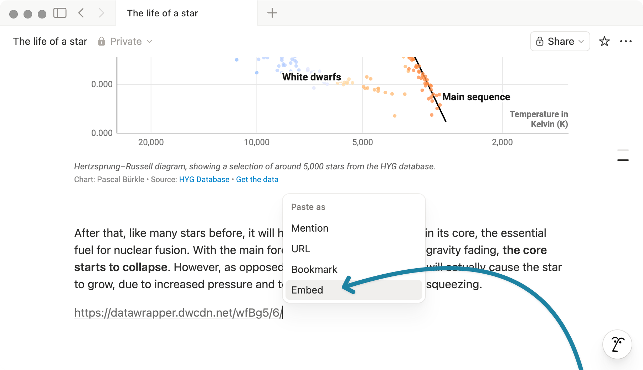Open the Notion AI assistant button
Screen dimensions: 643x370
(x=617, y=344)
